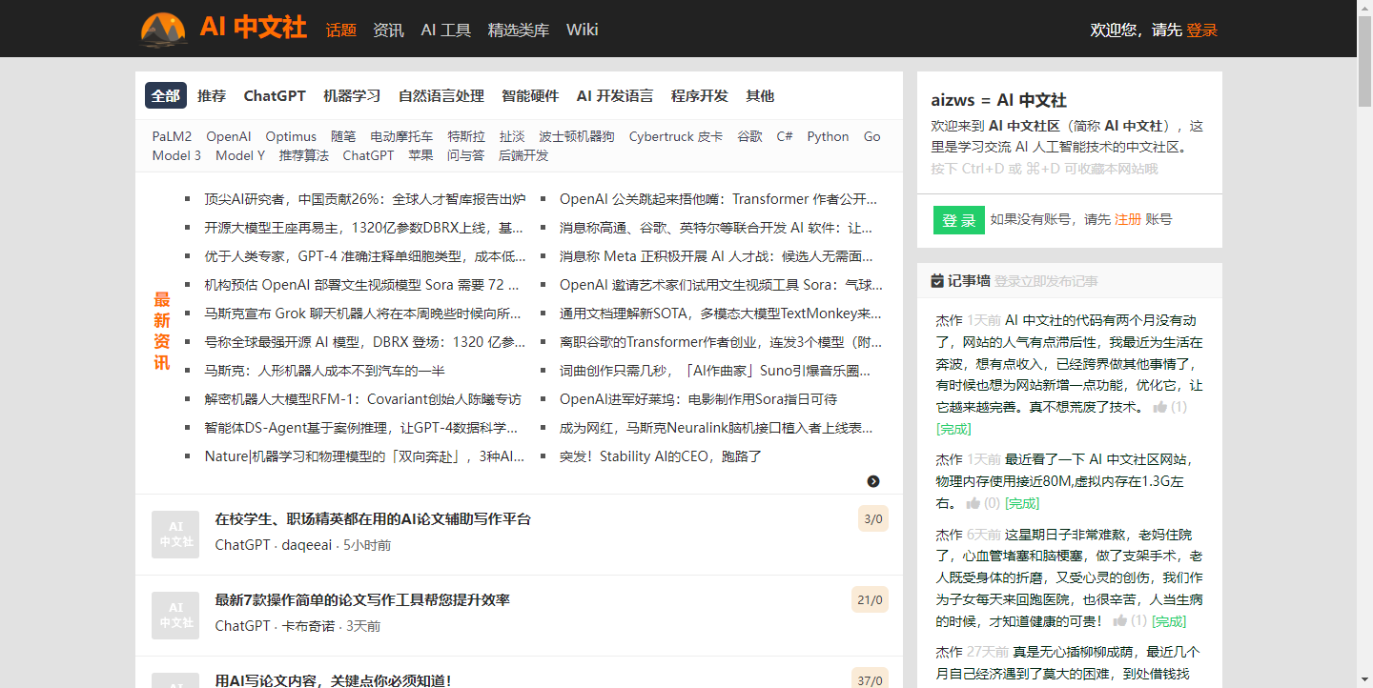1373x688 pixels.
Task: Click [完成] on 物理内存使用接近80M note
Action: [1022, 503]
